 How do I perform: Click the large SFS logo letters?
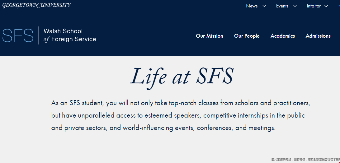(x=18, y=35)
